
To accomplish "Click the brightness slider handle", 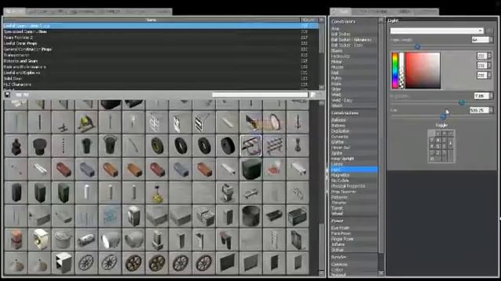I will [461, 102].
